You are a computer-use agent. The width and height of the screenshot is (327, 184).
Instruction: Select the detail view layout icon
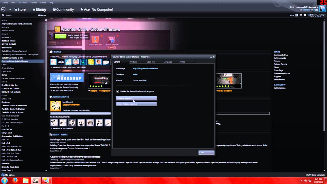click(297, 15)
